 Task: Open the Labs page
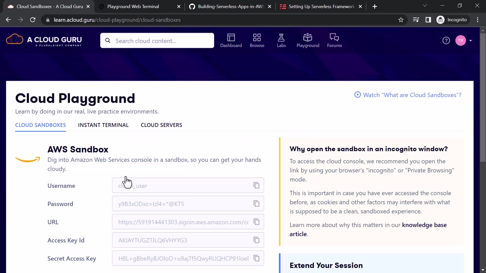281,41
